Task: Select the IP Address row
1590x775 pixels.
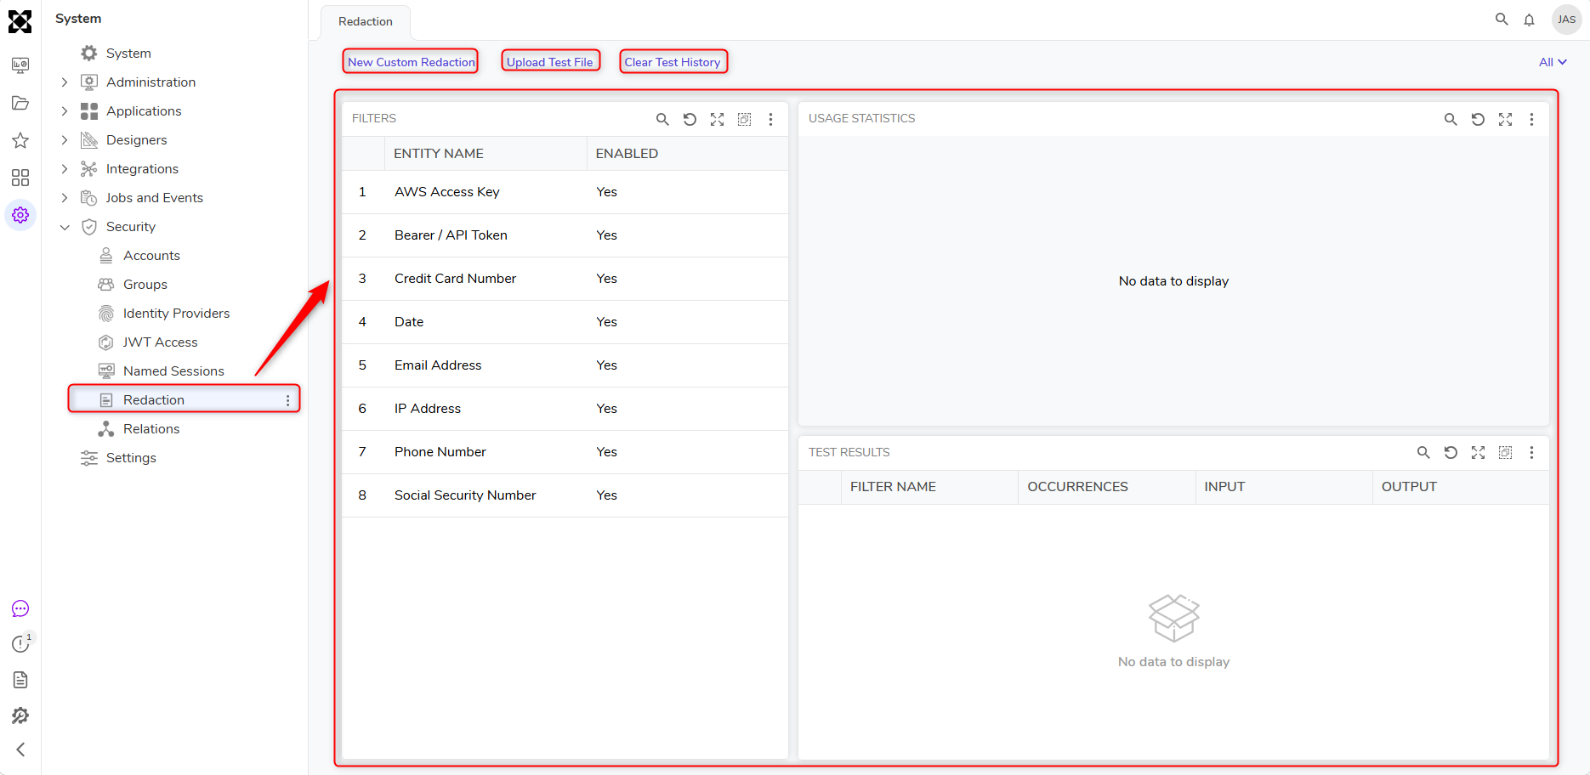Action: [x=565, y=409]
